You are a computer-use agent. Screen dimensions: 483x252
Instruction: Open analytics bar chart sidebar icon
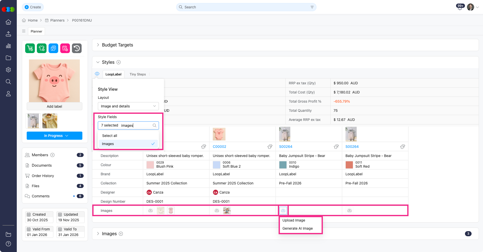point(8,46)
